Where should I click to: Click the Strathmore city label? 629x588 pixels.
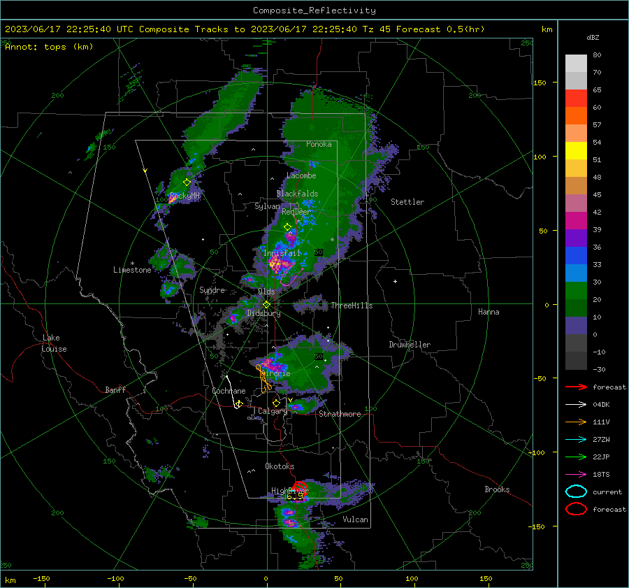tap(340, 414)
